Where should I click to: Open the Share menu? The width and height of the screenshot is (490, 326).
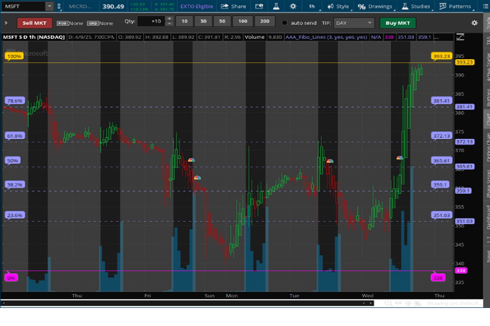tap(234, 6)
